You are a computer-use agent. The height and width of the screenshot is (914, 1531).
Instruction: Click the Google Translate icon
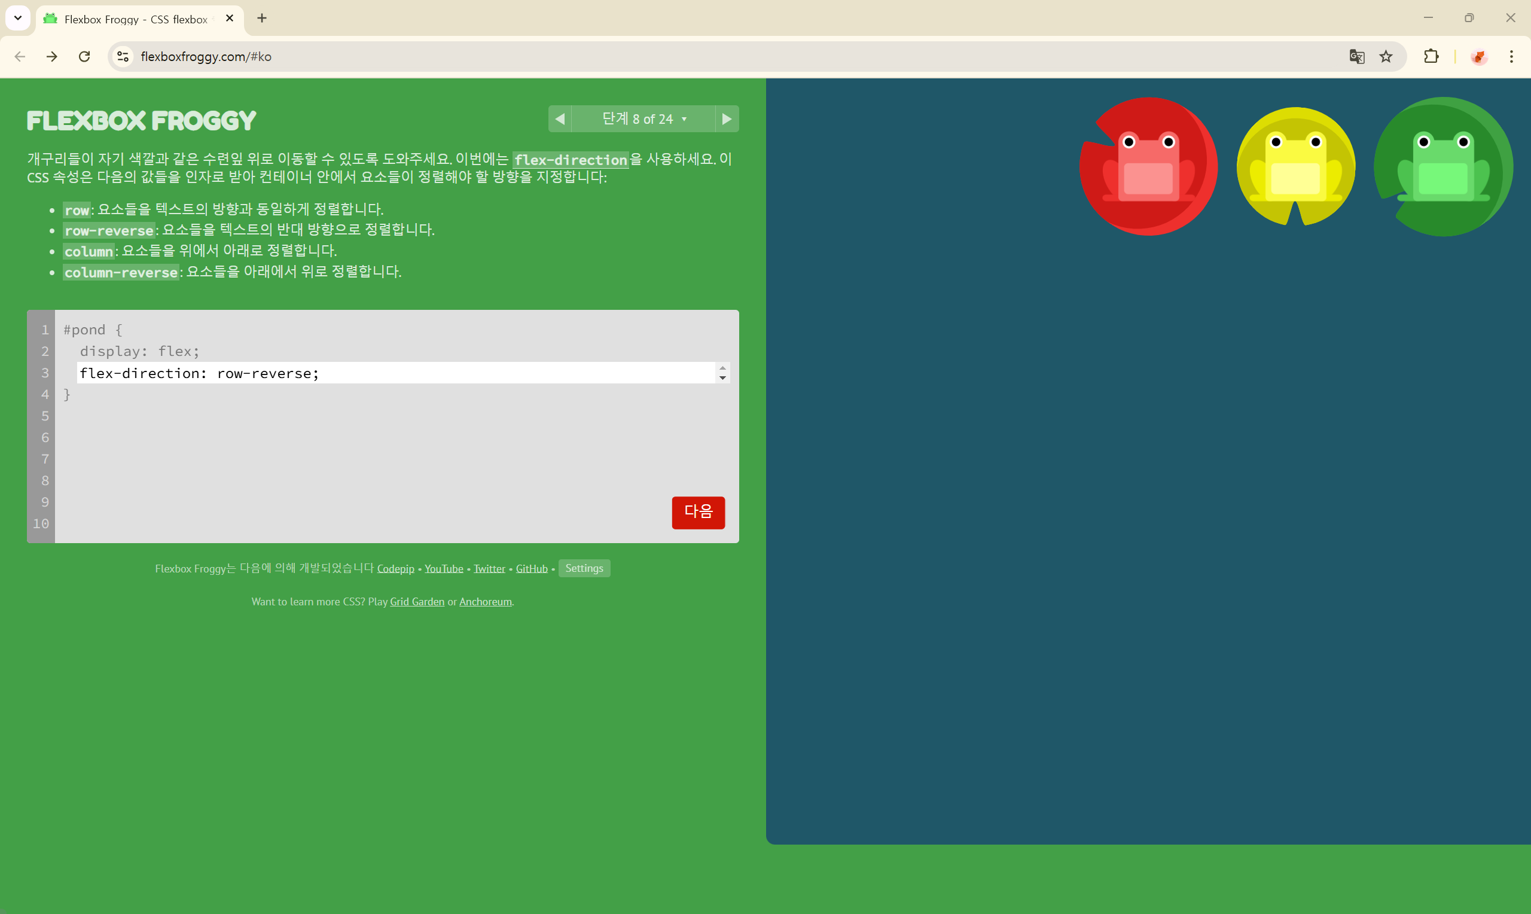(1357, 57)
